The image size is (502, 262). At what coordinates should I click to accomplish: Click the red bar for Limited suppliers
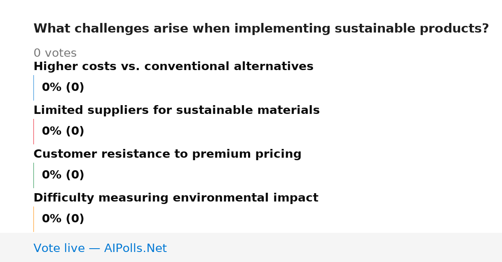(33, 131)
